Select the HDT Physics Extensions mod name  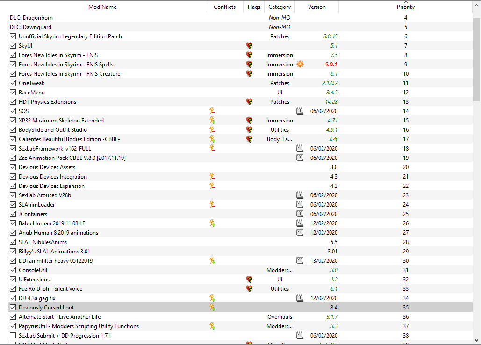click(x=48, y=102)
